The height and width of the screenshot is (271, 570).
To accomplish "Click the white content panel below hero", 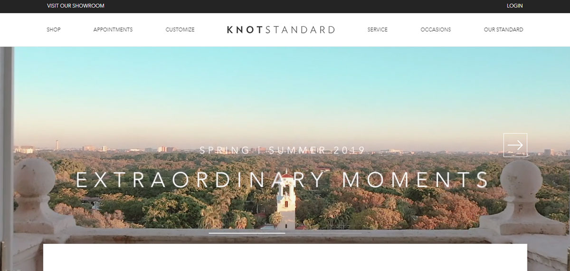I will (x=285, y=257).
